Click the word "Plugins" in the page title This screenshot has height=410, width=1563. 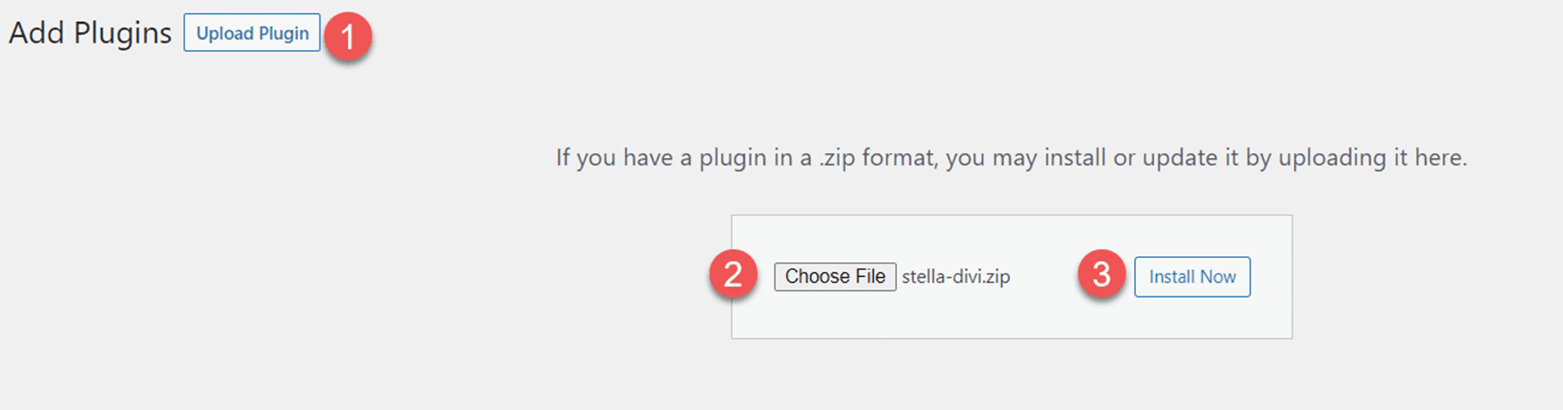point(122,33)
